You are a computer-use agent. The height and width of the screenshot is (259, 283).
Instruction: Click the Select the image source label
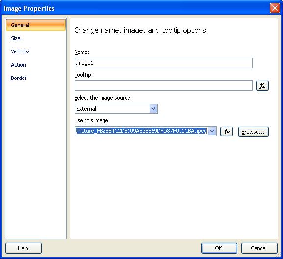(103, 98)
